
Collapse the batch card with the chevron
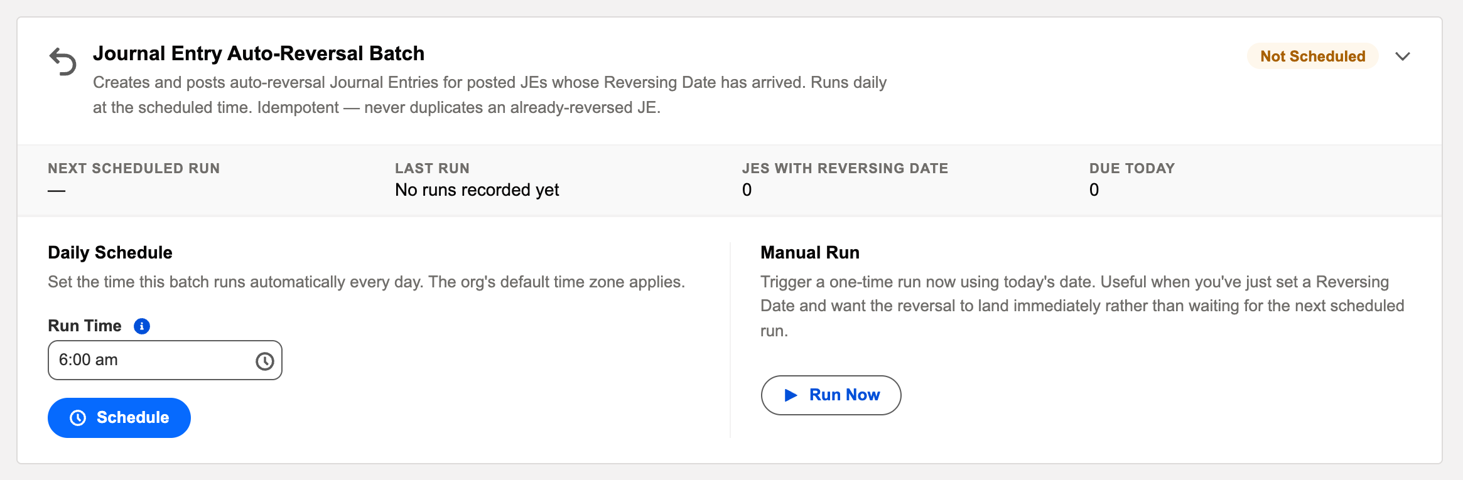click(1403, 56)
